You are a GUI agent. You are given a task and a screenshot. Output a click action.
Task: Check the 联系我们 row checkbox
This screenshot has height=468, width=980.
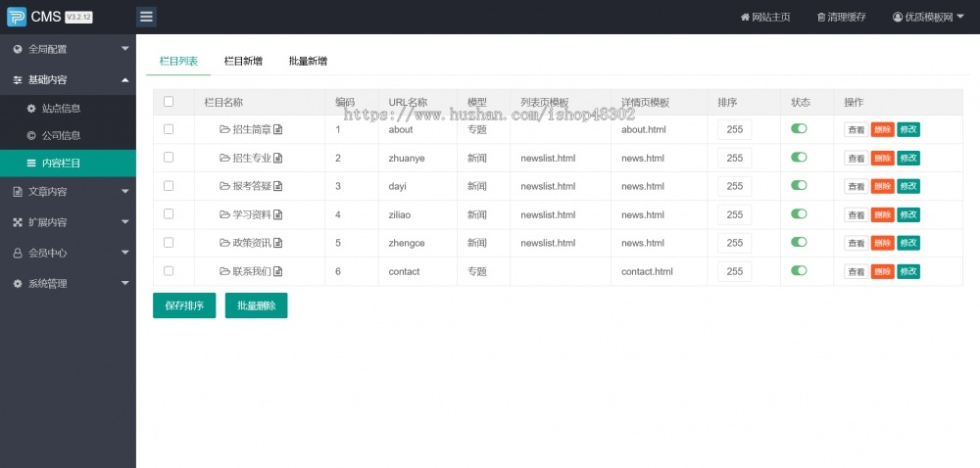tap(169, 271)
